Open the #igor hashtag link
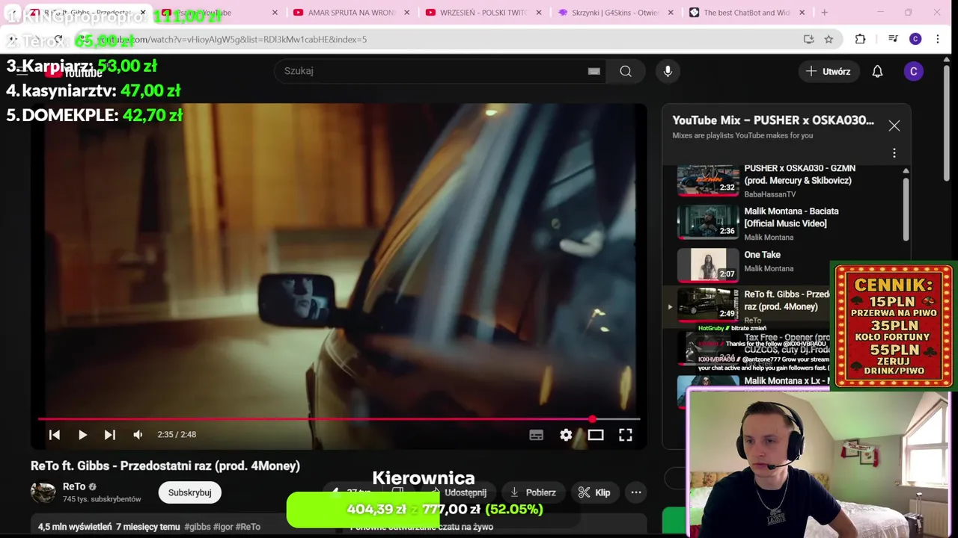Screen dimensions: 958x538 point(223,527)
